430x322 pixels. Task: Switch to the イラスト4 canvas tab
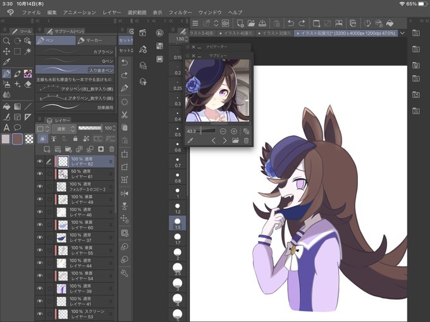236,33
